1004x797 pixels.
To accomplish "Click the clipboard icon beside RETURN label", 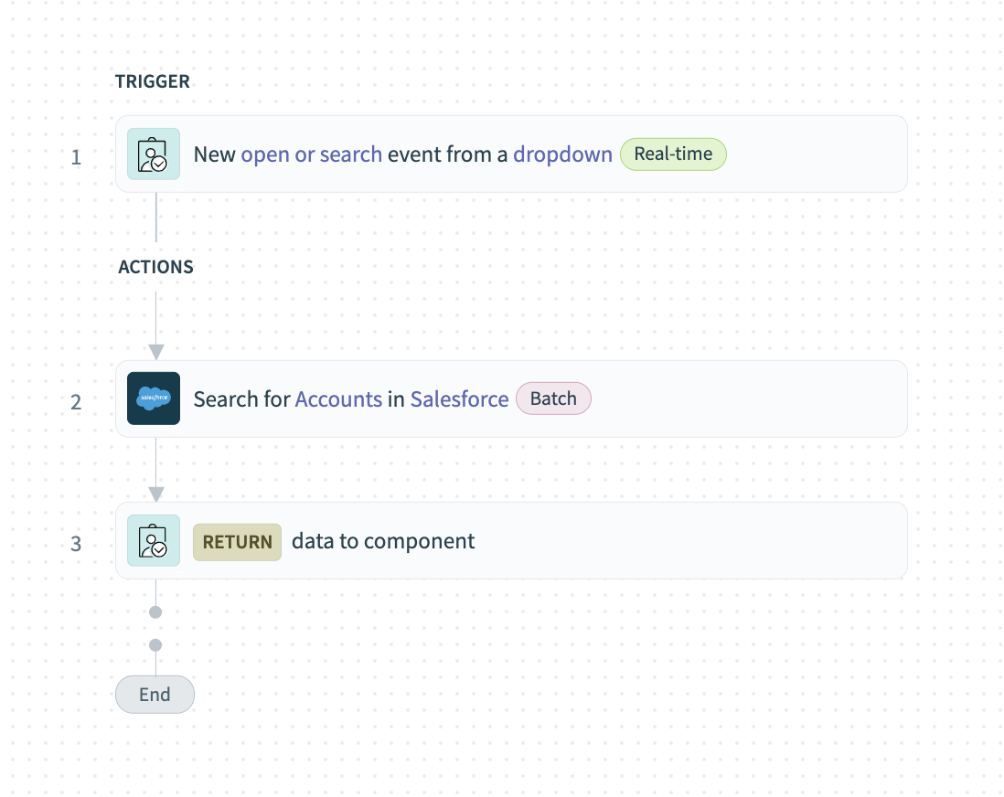I will [x=153, y=541].
